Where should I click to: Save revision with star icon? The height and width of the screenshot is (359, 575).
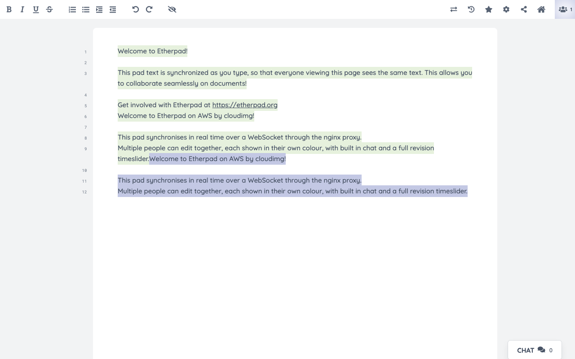tap(489, 9)
